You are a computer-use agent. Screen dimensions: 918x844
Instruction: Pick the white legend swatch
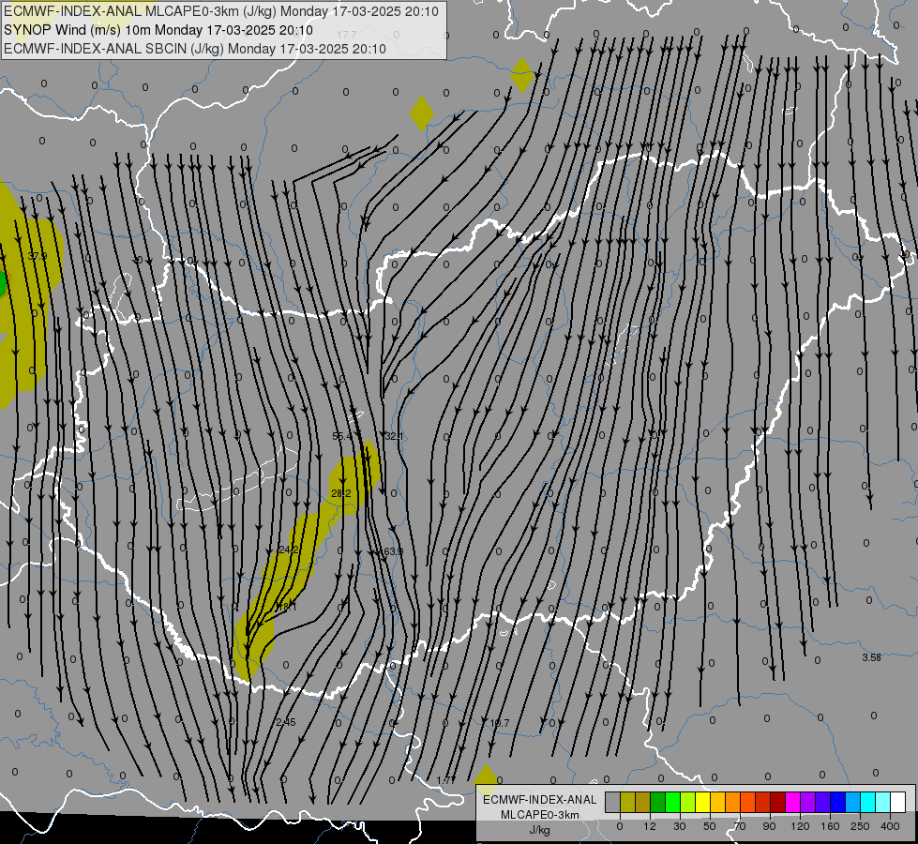pyautogui.click(x=898, y=802)
